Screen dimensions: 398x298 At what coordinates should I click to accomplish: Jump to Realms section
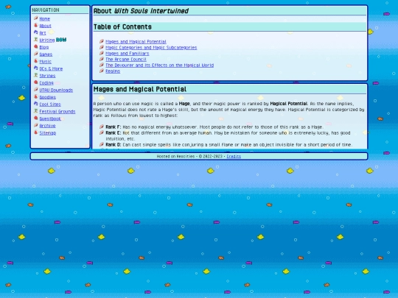[x=113, y=71]
